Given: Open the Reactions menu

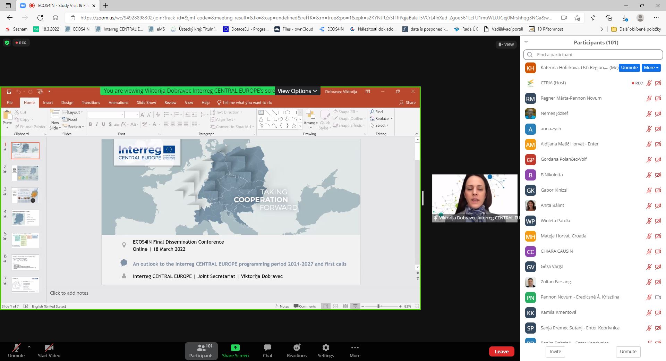Looking at the screenshot, I should 297,351.
